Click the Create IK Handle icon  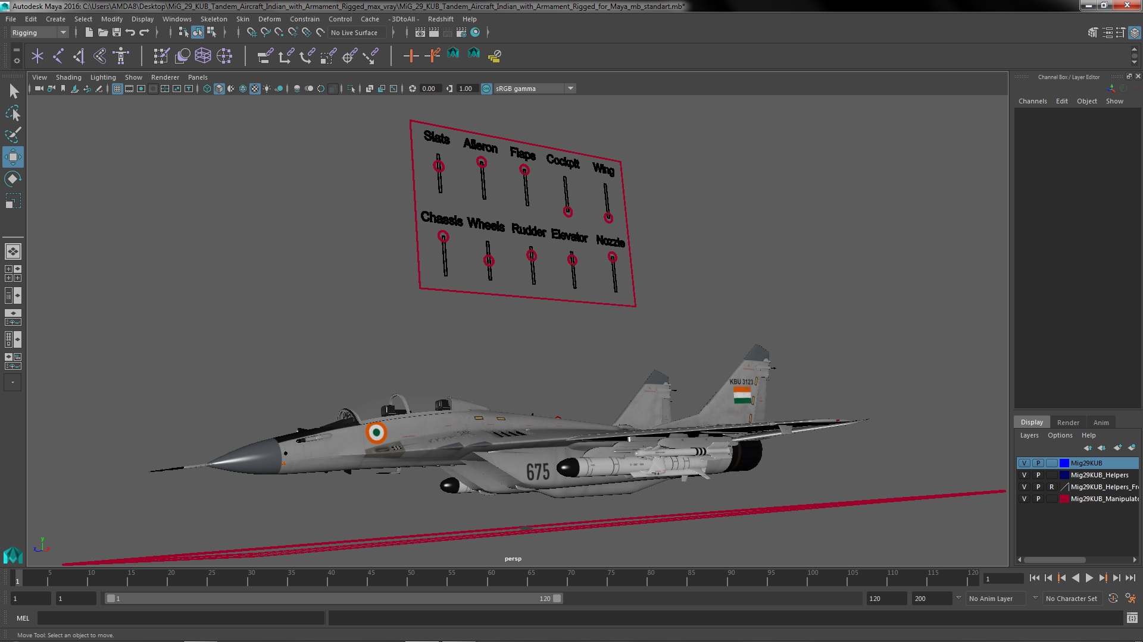79,56
